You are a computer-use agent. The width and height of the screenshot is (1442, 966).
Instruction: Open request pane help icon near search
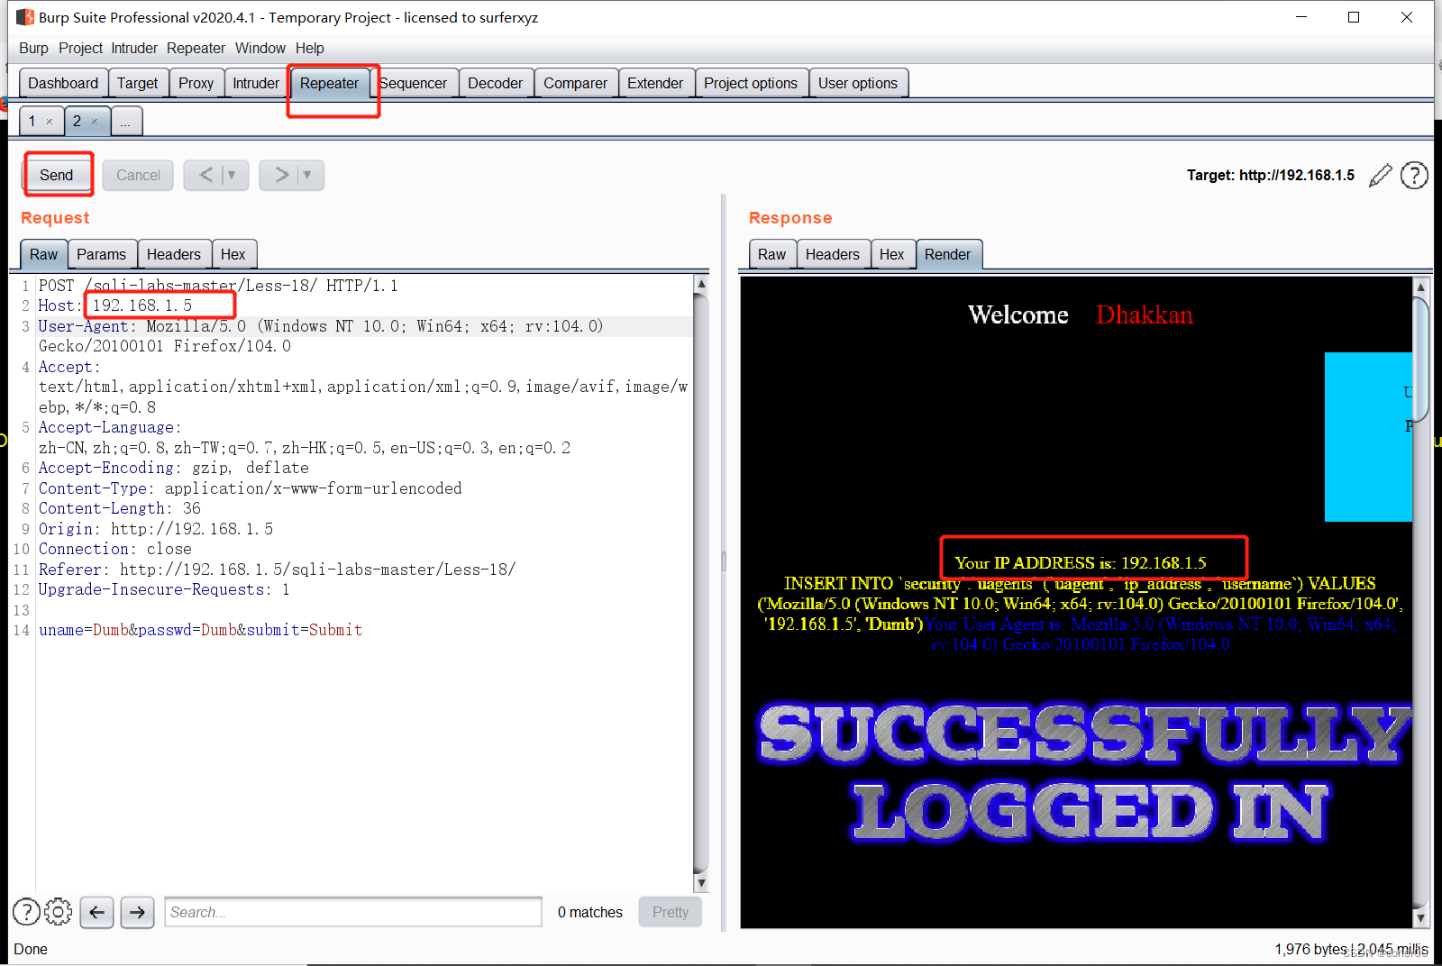(26, 912)
